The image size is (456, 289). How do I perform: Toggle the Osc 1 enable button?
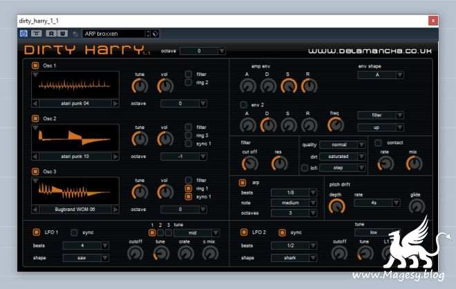pos(35,66)
